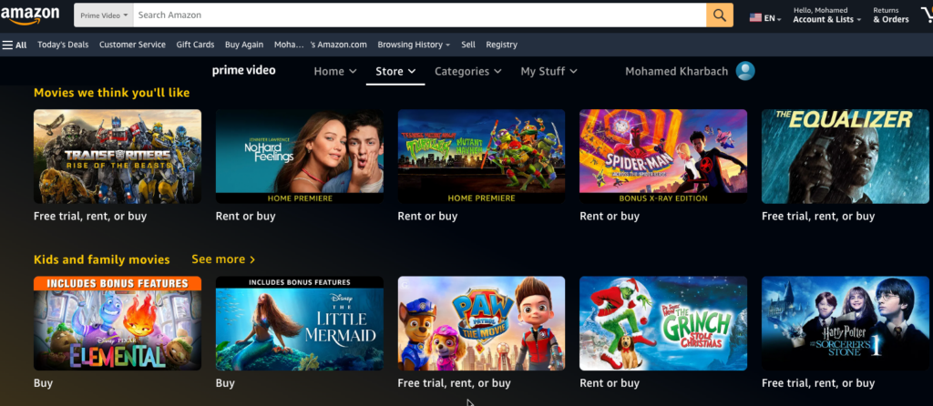Expand the Home menu chevron
The width and height of the screenshot is (933, 406).
pyautogui.click(x=353, y=71)
